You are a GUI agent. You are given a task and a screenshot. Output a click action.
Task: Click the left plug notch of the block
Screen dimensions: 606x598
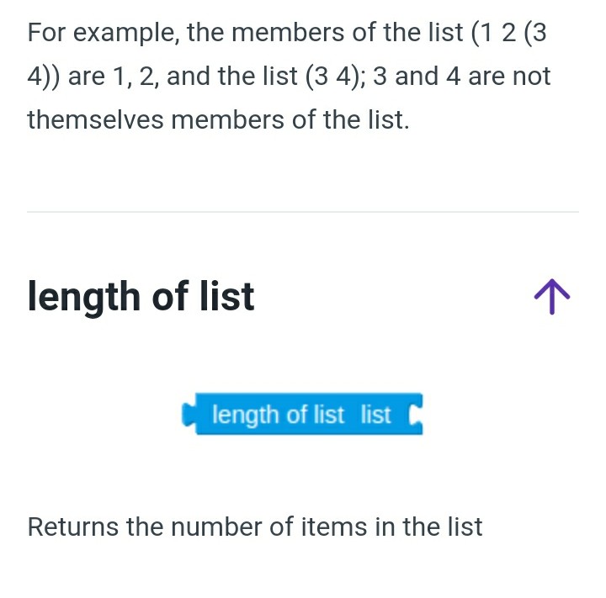tap(189, 415)
